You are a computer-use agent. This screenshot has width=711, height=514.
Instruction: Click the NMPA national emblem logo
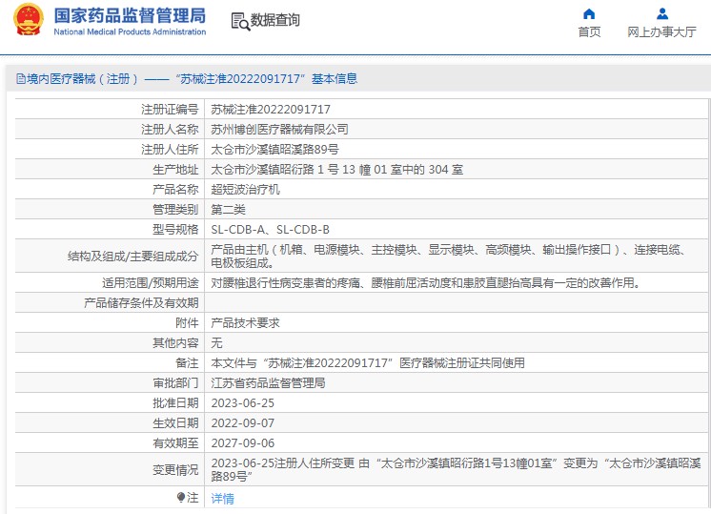(x=28, y=21)
